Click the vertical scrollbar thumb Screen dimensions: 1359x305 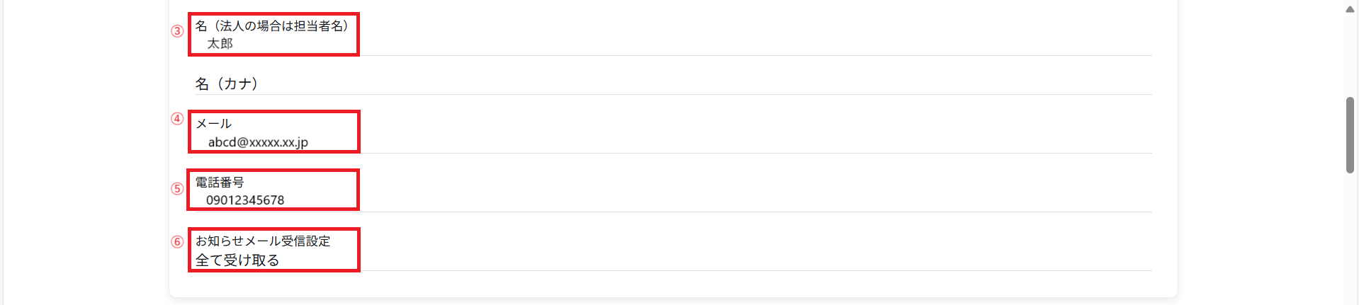point(1350,134)
